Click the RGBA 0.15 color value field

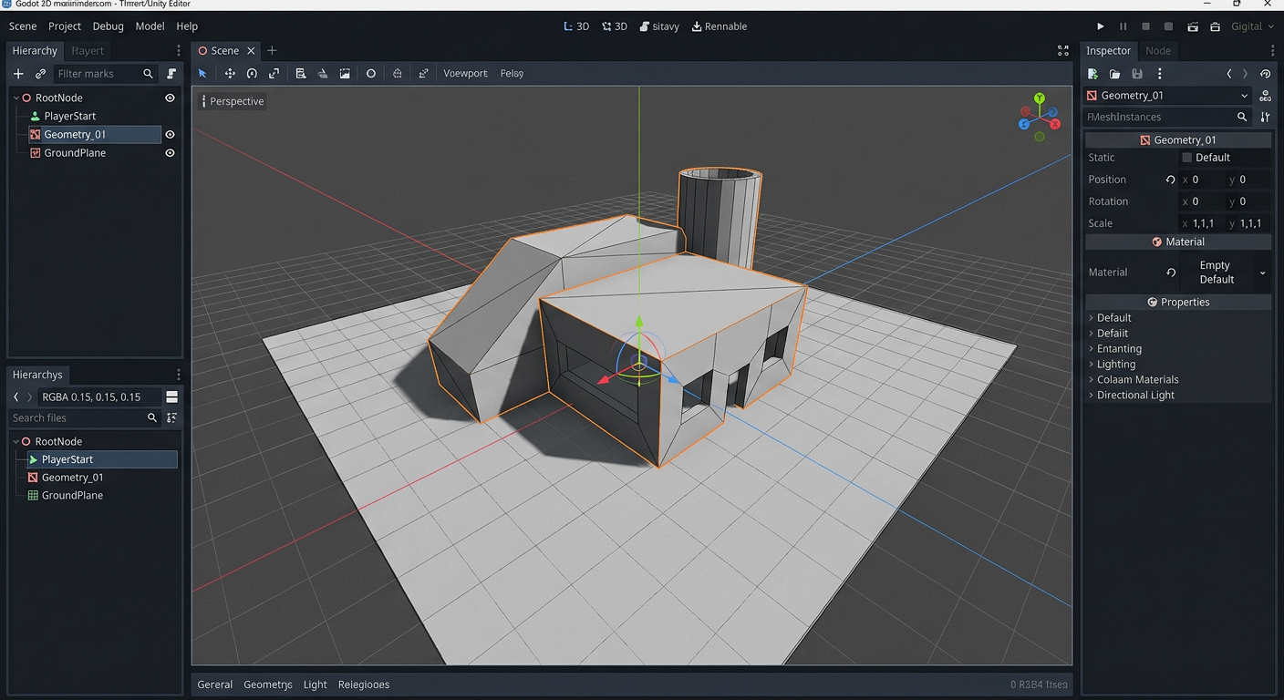pyautogui.click(x=91, y=396)
